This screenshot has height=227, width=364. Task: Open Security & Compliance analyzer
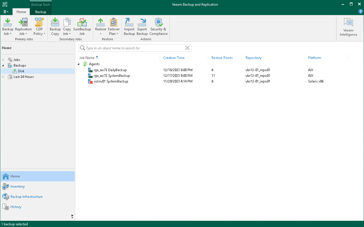coord(158,26)
